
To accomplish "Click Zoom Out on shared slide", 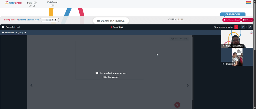I will coord(184,39).
